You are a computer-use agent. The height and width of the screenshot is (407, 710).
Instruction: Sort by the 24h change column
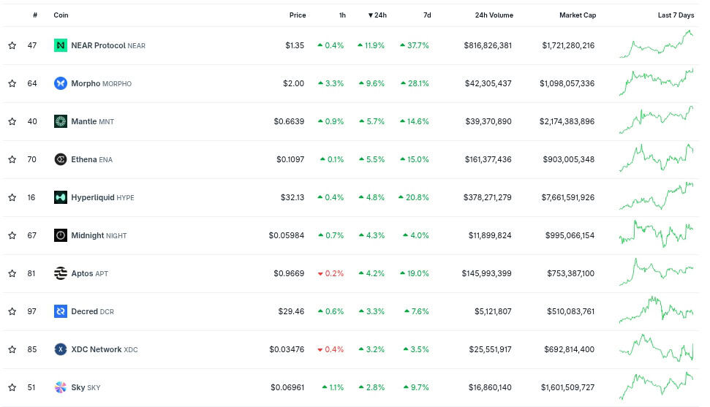click(x=377, y=15)
